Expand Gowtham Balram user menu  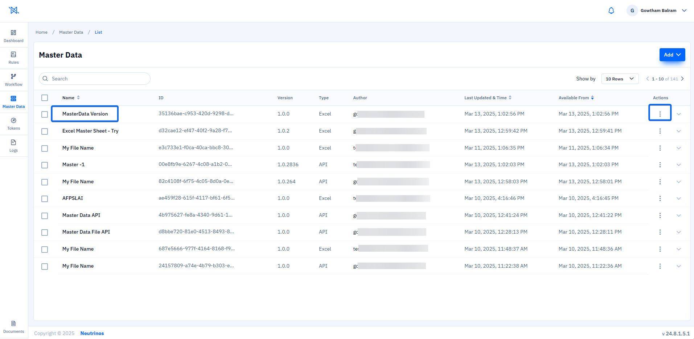pyautogui.click(x=684, y=11)
